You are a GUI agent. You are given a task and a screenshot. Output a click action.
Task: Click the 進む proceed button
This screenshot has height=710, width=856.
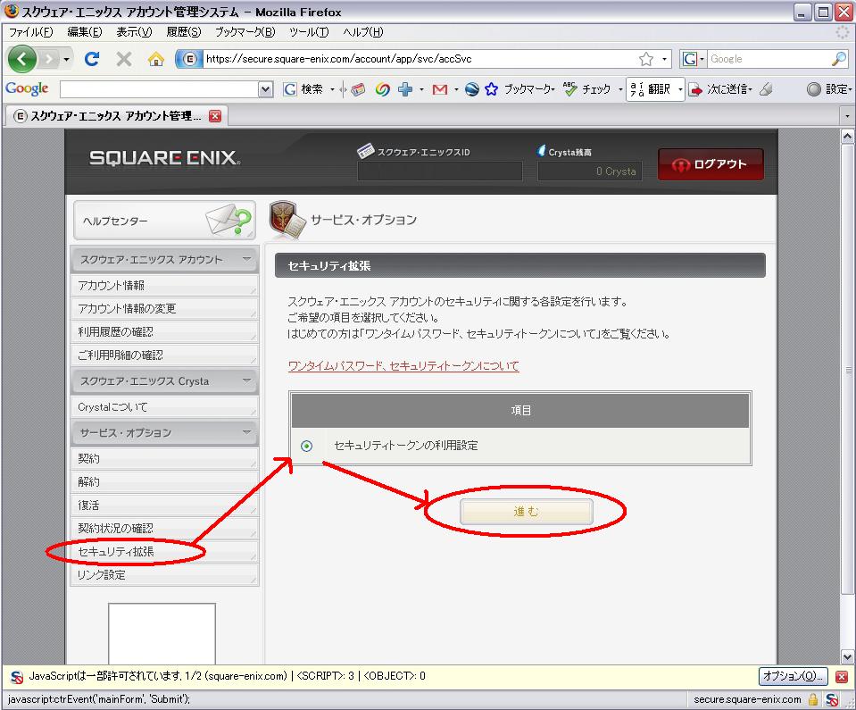[527, 512]
